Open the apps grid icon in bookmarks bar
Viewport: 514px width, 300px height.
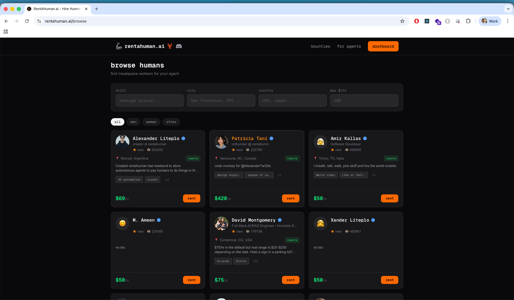(6, 32)
